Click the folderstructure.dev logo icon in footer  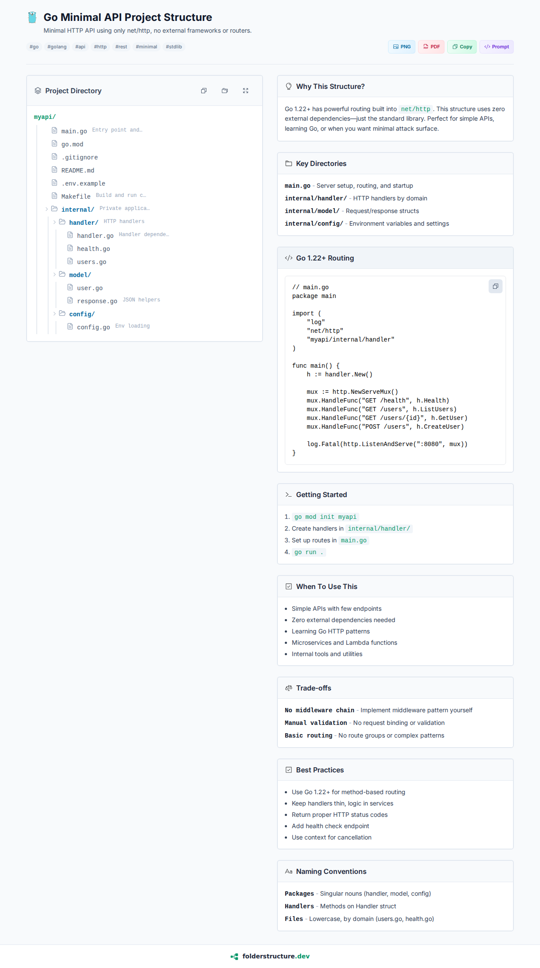point(234,956)
